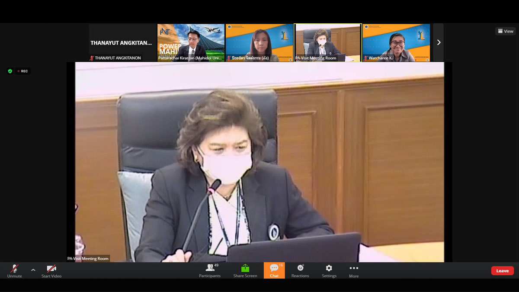Expand audio options arrow next to Unmute
Screen dimensions: 519x292
(x=33, y=270)
